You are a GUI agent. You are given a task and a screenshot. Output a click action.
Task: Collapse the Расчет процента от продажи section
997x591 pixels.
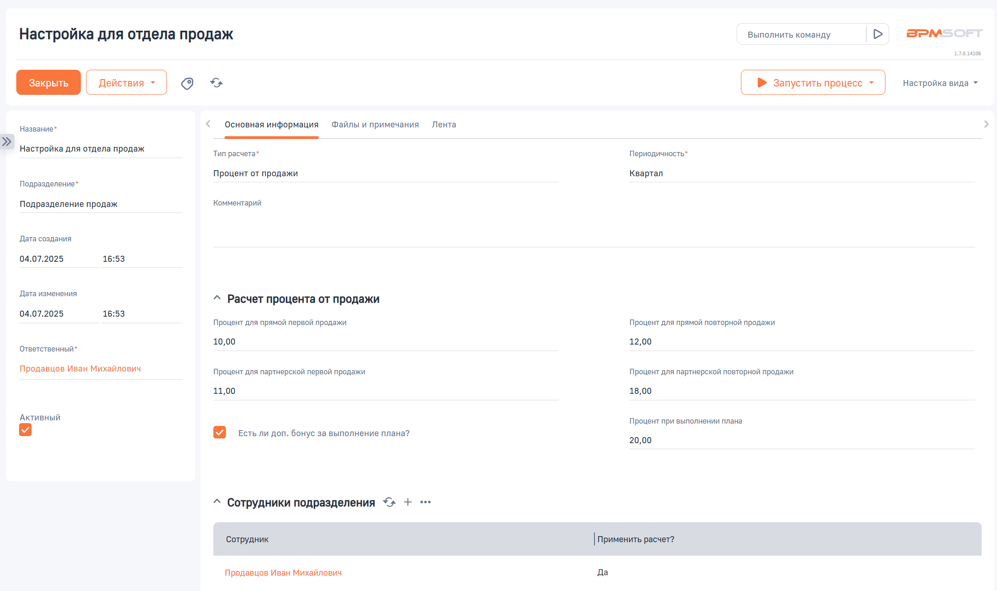pos(217,298)
